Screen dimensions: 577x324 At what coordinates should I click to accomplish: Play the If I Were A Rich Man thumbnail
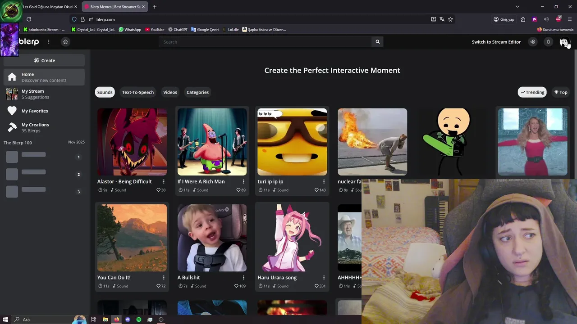212,142
